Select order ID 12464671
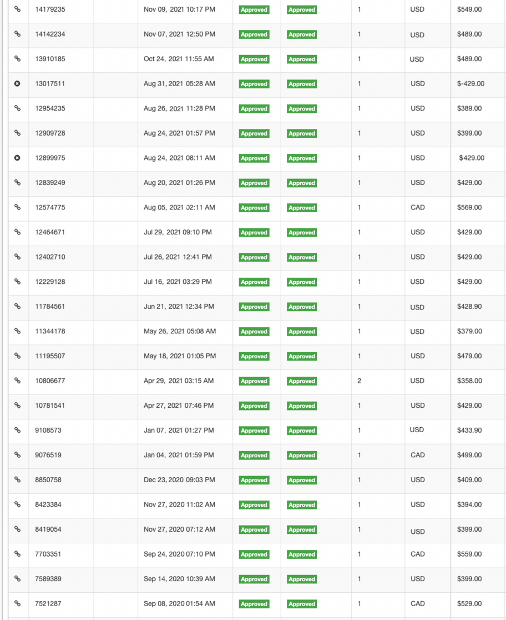This screenshot has height=620, width=506. pos(50,232)
